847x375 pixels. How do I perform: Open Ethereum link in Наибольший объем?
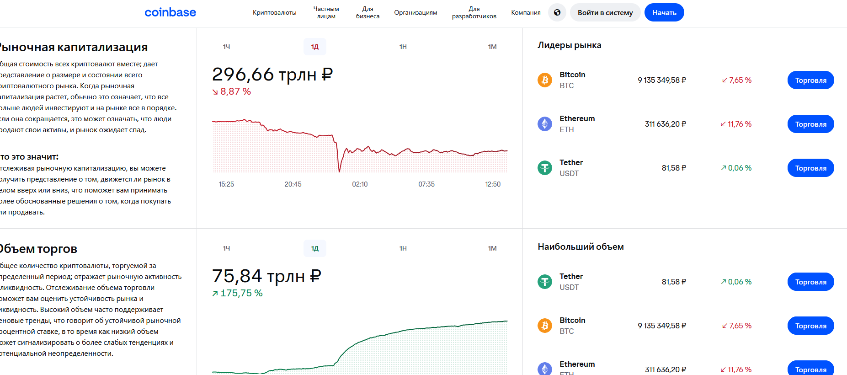(577, 364)
